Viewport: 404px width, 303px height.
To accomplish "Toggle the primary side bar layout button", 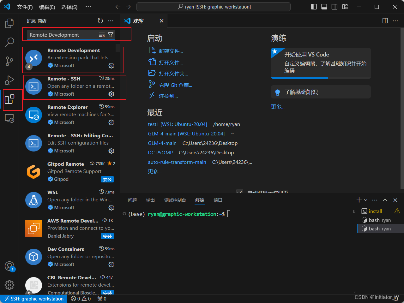I will click(314, 7).
